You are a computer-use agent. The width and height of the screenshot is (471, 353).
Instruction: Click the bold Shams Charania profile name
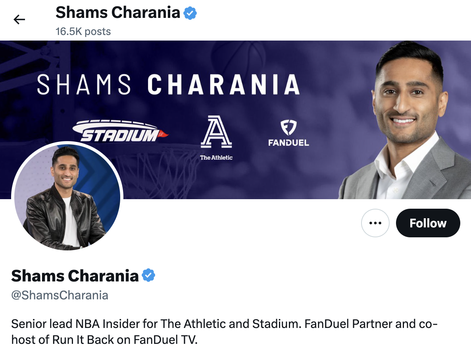[75, 275]
